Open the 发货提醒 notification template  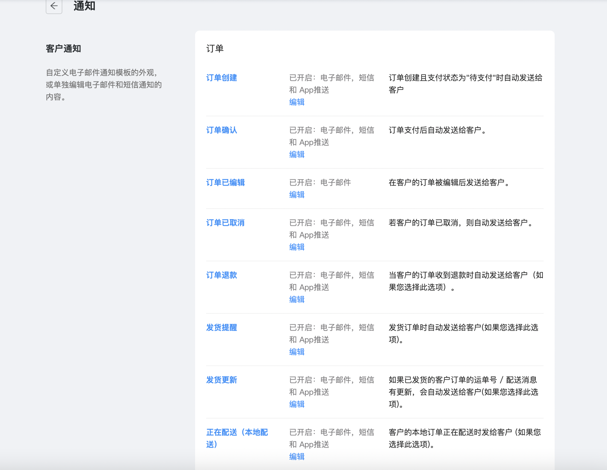[222, 328]
